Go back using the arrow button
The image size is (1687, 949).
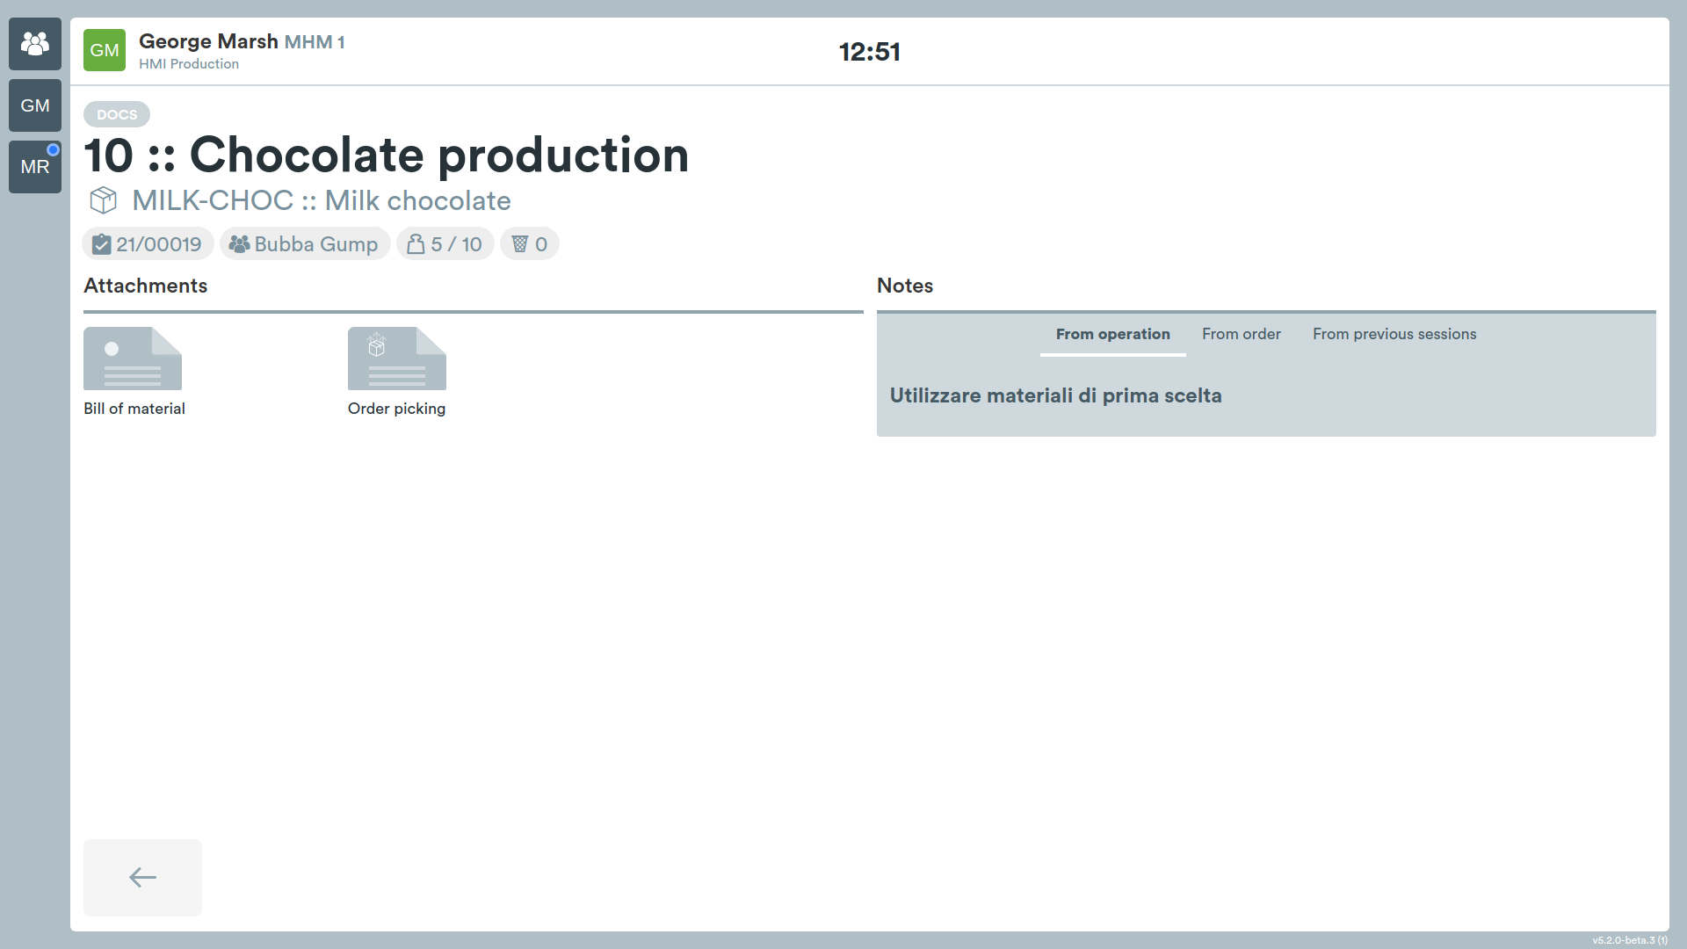[x=142, y=877]
